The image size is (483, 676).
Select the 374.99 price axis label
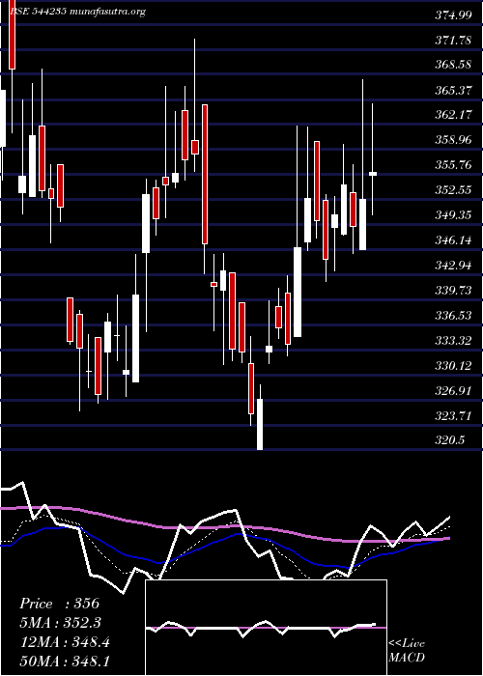pyautogui.click(x=453, y=15)
